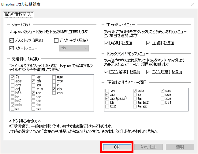Check arj extension checkbox
Image resolution: width=198 pixels, height=154 pixels.
pos(13,89)
